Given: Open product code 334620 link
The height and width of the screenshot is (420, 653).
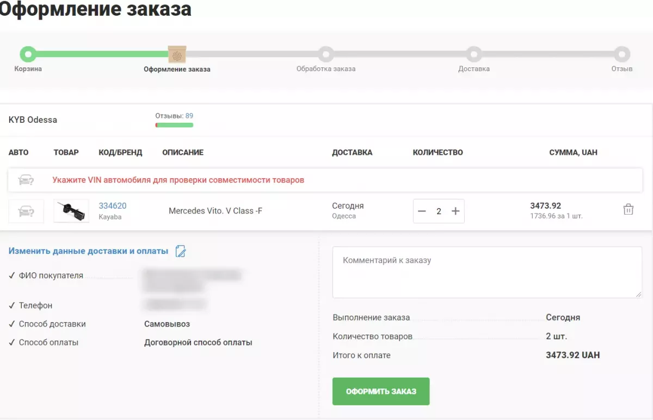Looking at the screenshot, I should pyautogui.click(x=113, y=205).
